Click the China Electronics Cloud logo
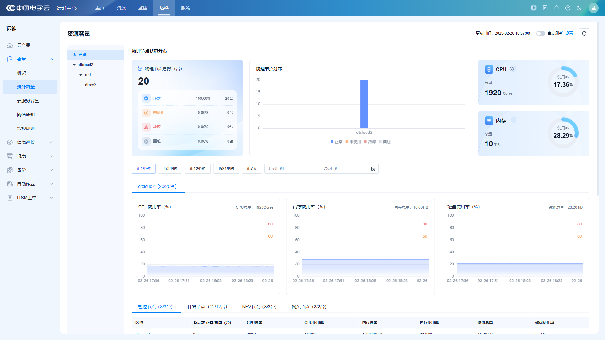 (28, 8)
